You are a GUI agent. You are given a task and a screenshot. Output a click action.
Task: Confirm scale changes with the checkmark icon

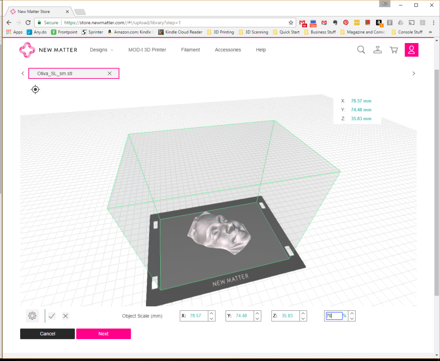pyautogui.click(x=51, y=316)
